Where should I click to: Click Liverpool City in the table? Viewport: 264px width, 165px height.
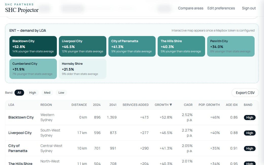click(x=20, y=133)
